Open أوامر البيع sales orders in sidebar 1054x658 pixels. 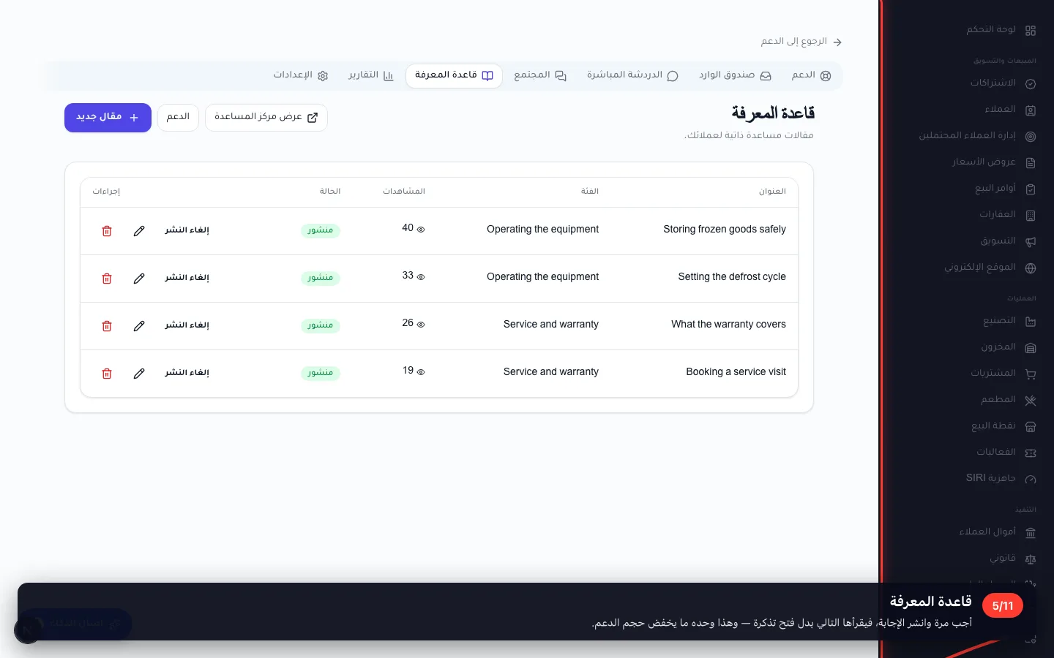[x=1005, y=189]
